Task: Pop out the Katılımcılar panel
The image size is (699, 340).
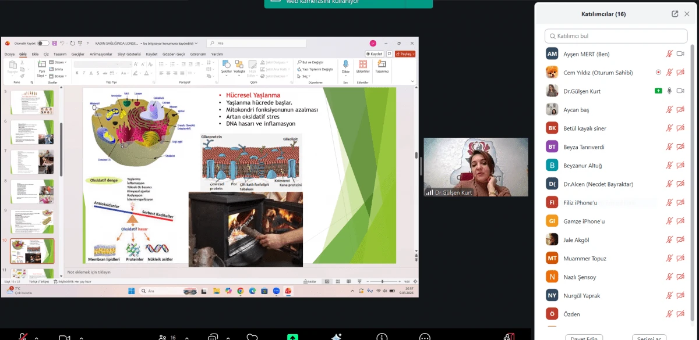Action: 675,14
